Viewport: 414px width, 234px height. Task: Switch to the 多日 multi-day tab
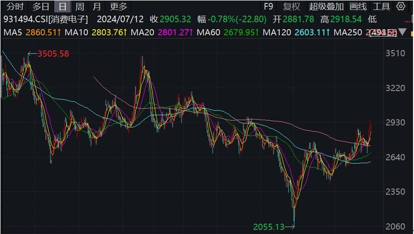coord(41,6)
